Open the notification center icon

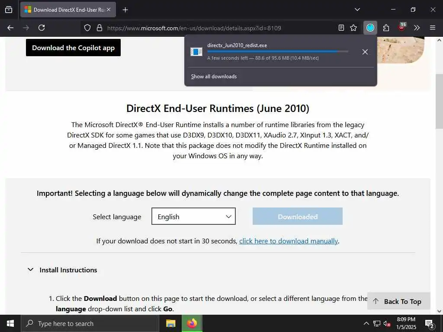coord(429,324)
